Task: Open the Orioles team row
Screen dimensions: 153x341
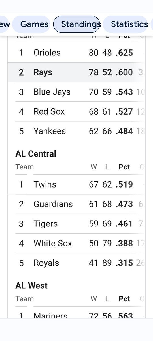Action: (76, 53)
